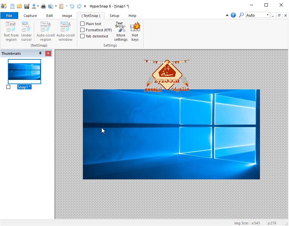
Task: Tick the checkbox beside Snap1 thumbnail
Action: coord(8,87)
